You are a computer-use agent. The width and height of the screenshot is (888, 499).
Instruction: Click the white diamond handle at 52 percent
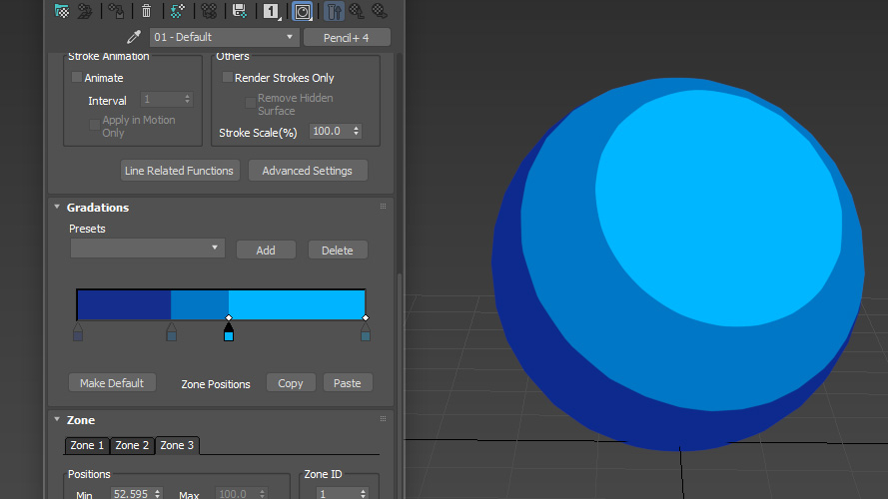pyautogui.click(x=229, y=318)
